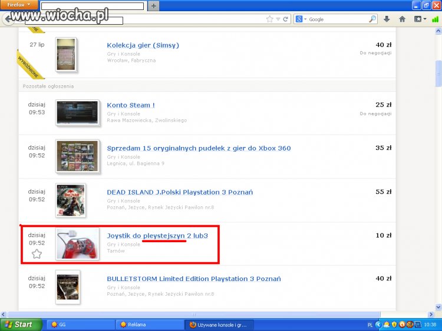Click the yellow security shield tray icon

pos(394,325)
